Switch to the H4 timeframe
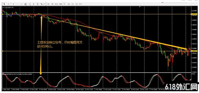199x93 pixels. (x=69, y=4)
